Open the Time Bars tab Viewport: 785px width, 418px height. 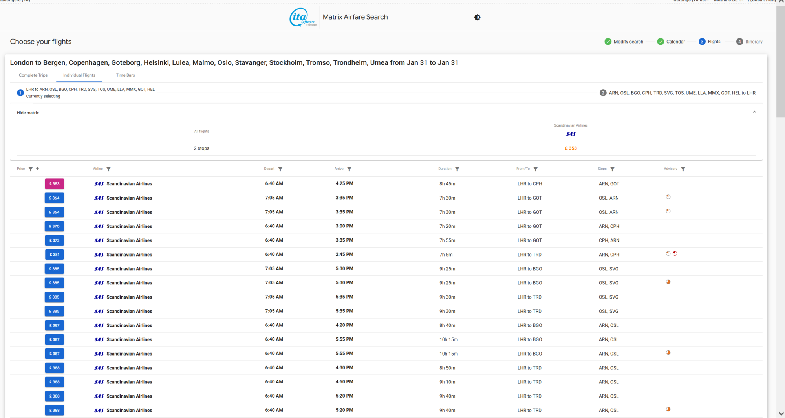125,75
